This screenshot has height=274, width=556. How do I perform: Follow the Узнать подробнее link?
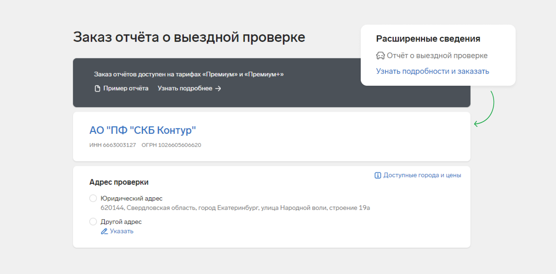pos(185,88)
